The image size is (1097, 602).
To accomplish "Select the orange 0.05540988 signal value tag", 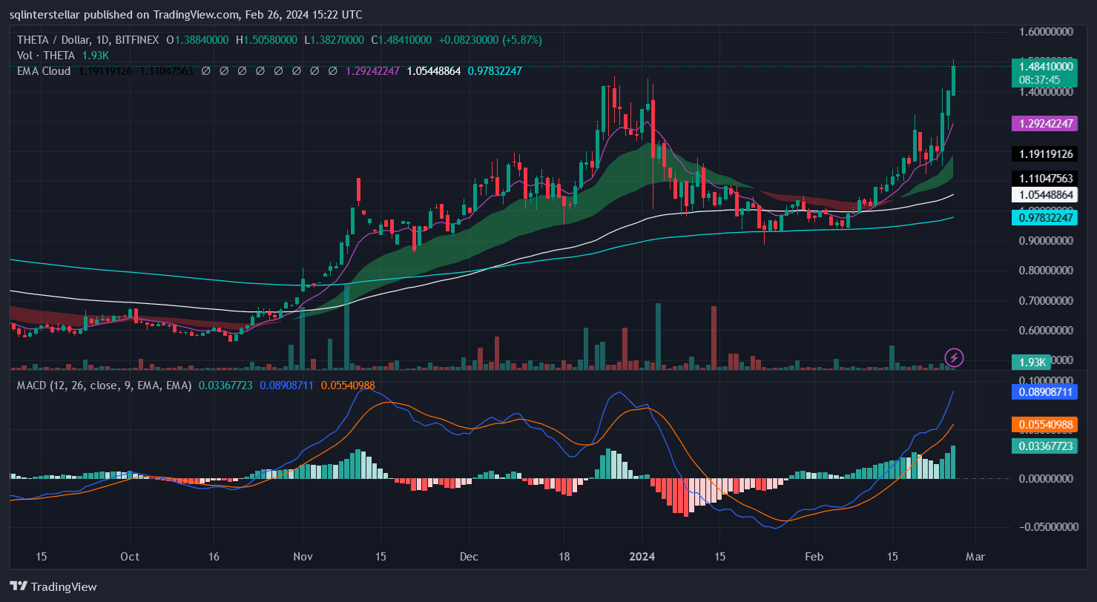I will coord(1046,425).
